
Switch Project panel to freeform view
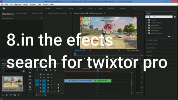[15, 95]
